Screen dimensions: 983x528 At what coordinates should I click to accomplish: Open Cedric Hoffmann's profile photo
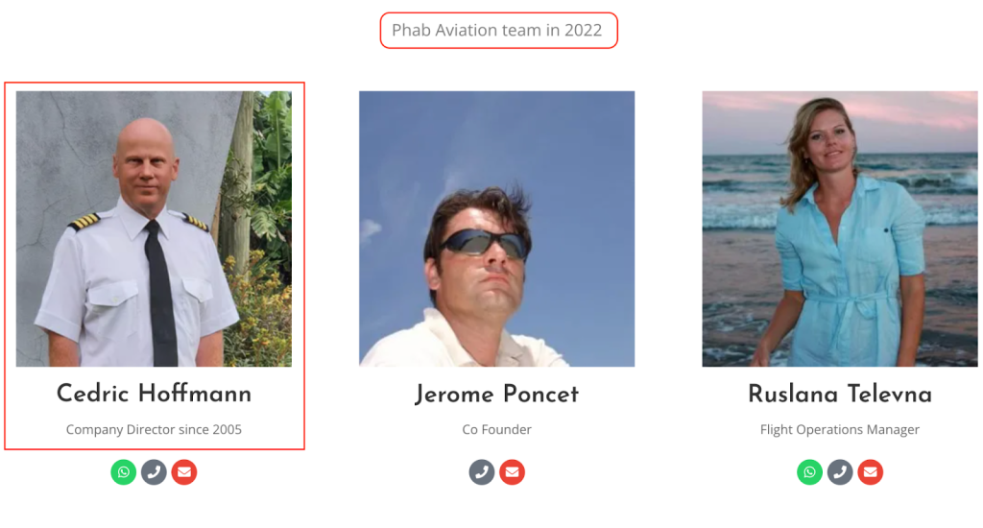[x=154, y=228]
